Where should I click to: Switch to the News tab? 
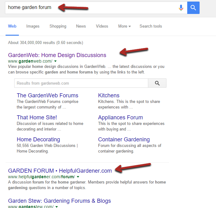click(x=81, y=26)
